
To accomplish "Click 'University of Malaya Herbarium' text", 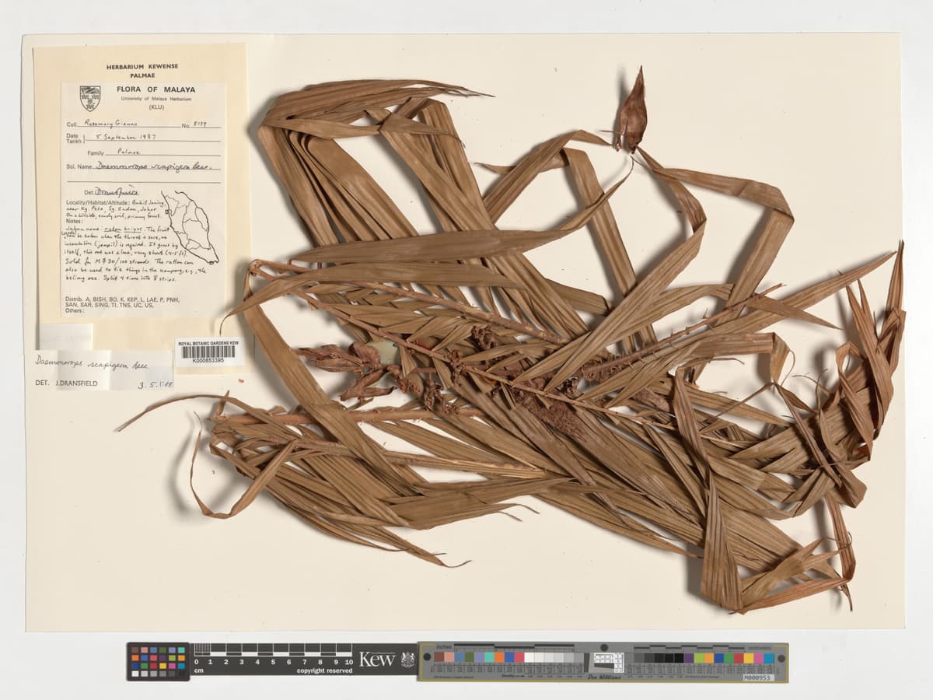I will tap(155, 99).
